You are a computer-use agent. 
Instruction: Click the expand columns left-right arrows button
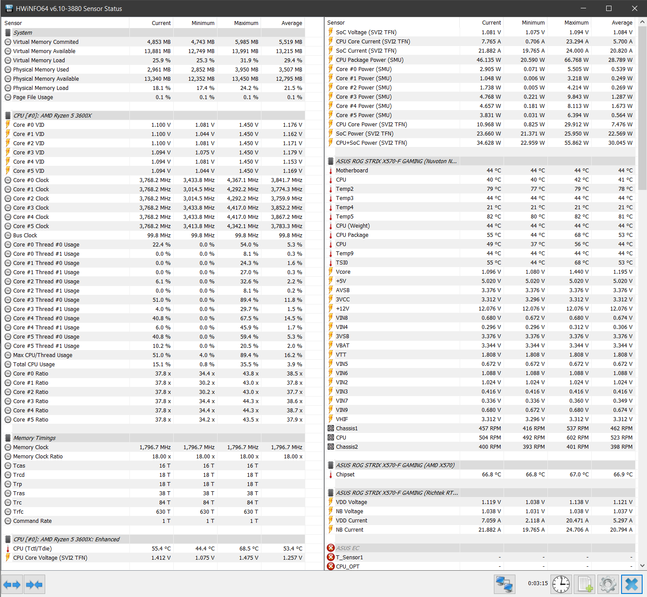(12, 584)
